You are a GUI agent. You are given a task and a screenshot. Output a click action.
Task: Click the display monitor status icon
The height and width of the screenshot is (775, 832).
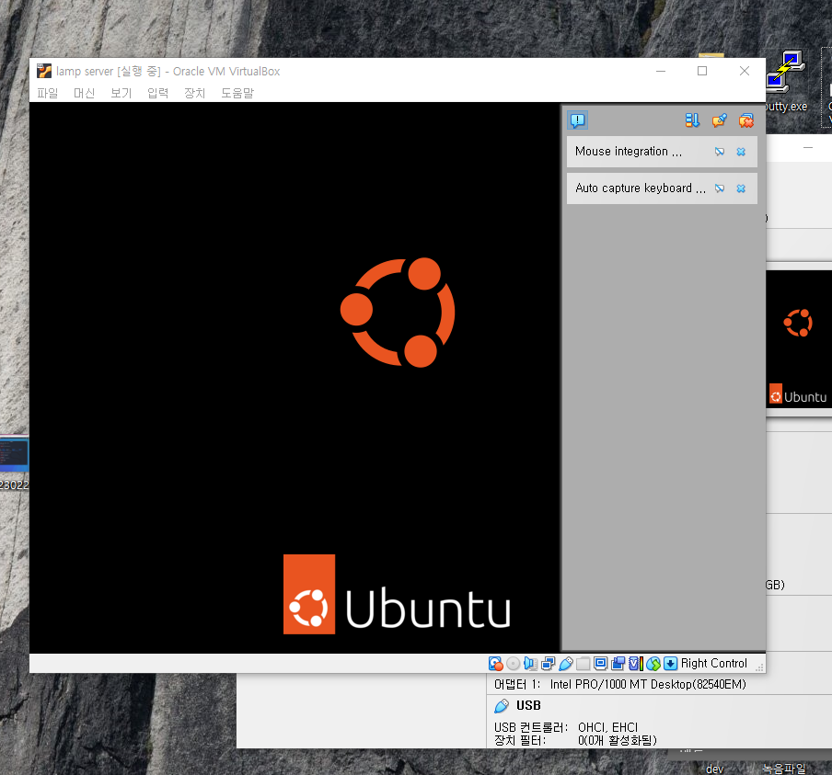click(601, 664)
